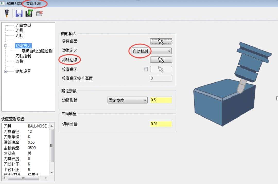Click the 刀长补正 row in quick view
Image resolution: width=278 pixels, height=184 pixels.
pyautogui.click(x=26, y=164)
